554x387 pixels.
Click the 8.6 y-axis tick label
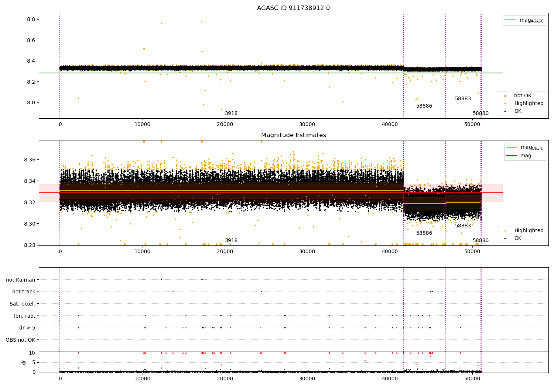[31, 40]
